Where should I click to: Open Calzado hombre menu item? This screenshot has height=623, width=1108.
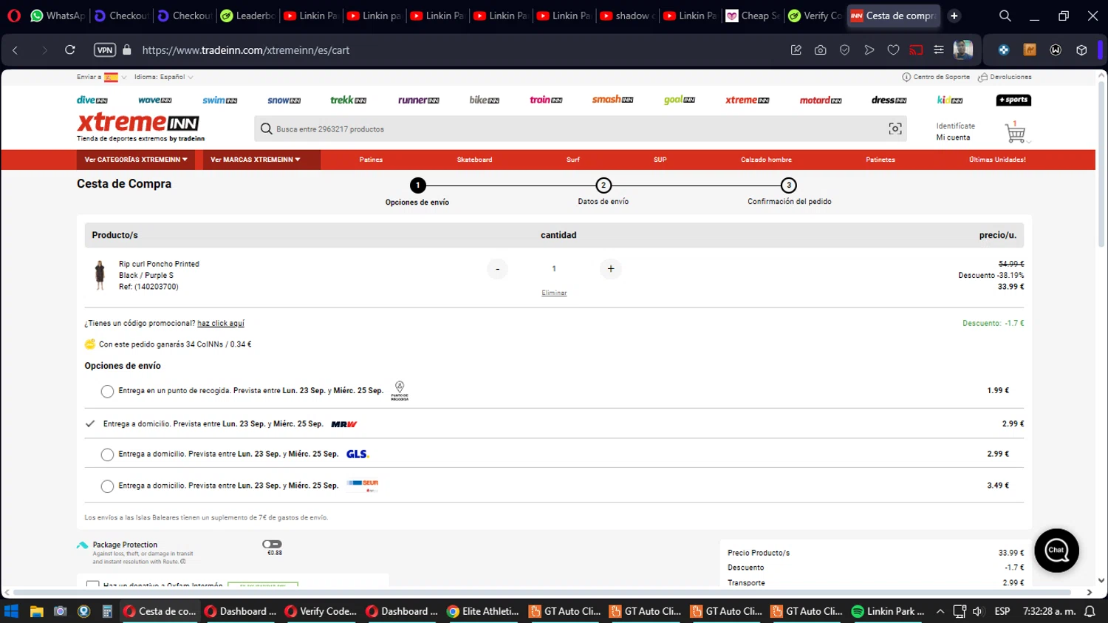766,160
